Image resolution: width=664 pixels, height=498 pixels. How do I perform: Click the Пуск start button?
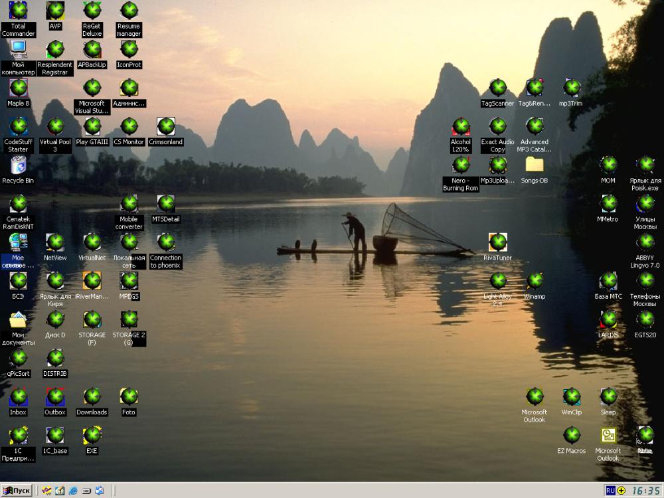[x=17, y=491]
